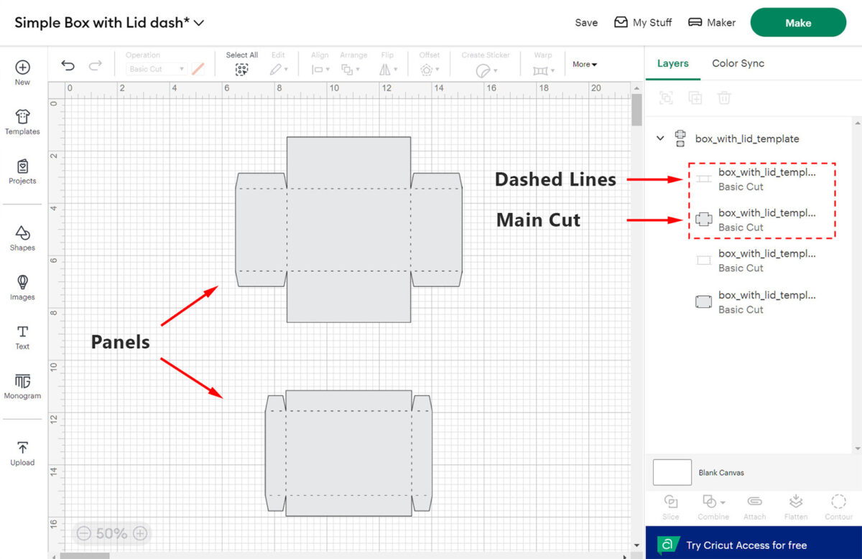Open the Images panel
The height and width of the screenshot is (559, 862).
point(22,286)
